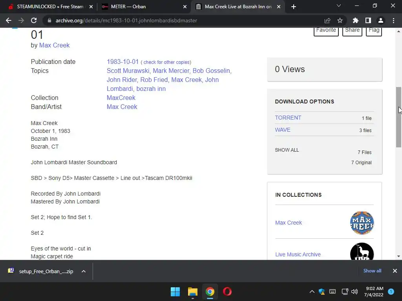
Task: Open the Live Music Archive link
Action: [298, 254]
